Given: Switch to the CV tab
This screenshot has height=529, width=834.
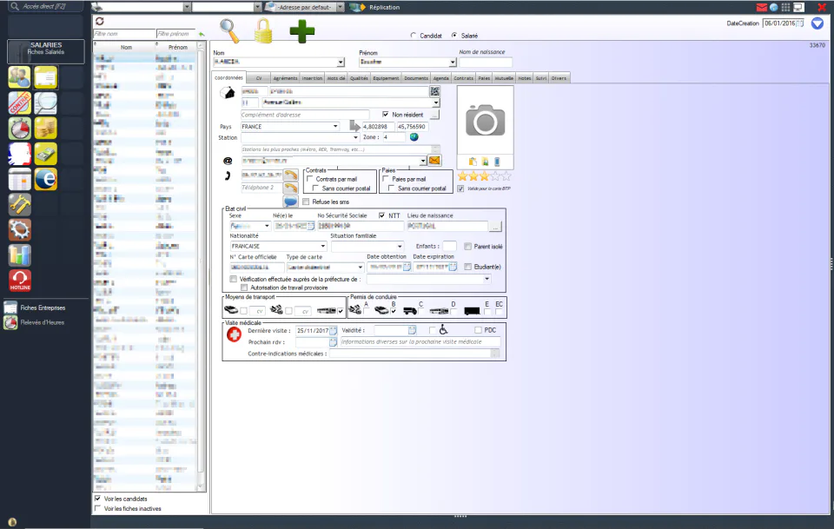Looking at the screenshot, I should pos(259,78).
